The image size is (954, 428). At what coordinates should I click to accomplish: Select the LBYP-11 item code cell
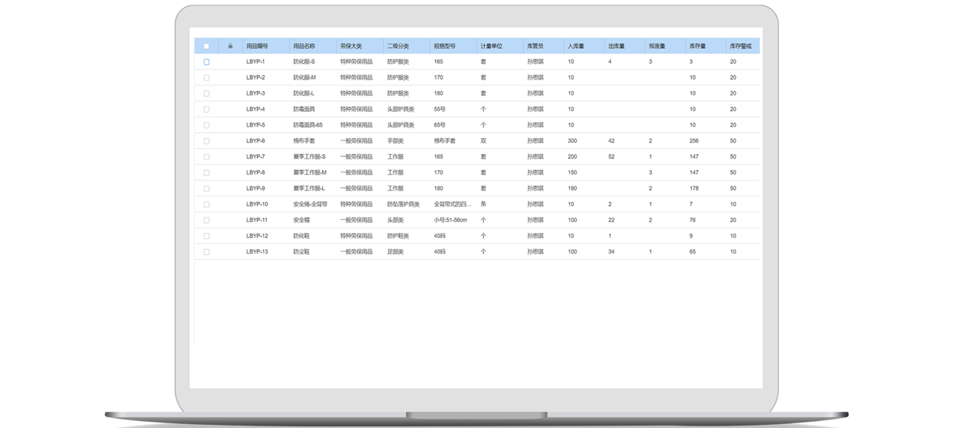click(x=257, y=220)
